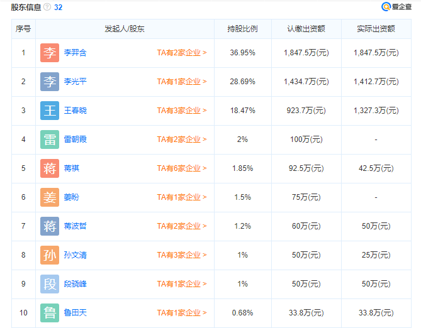Click 王春晓's blue avatar icon
The image size is (421, 328).
(50, 111)
